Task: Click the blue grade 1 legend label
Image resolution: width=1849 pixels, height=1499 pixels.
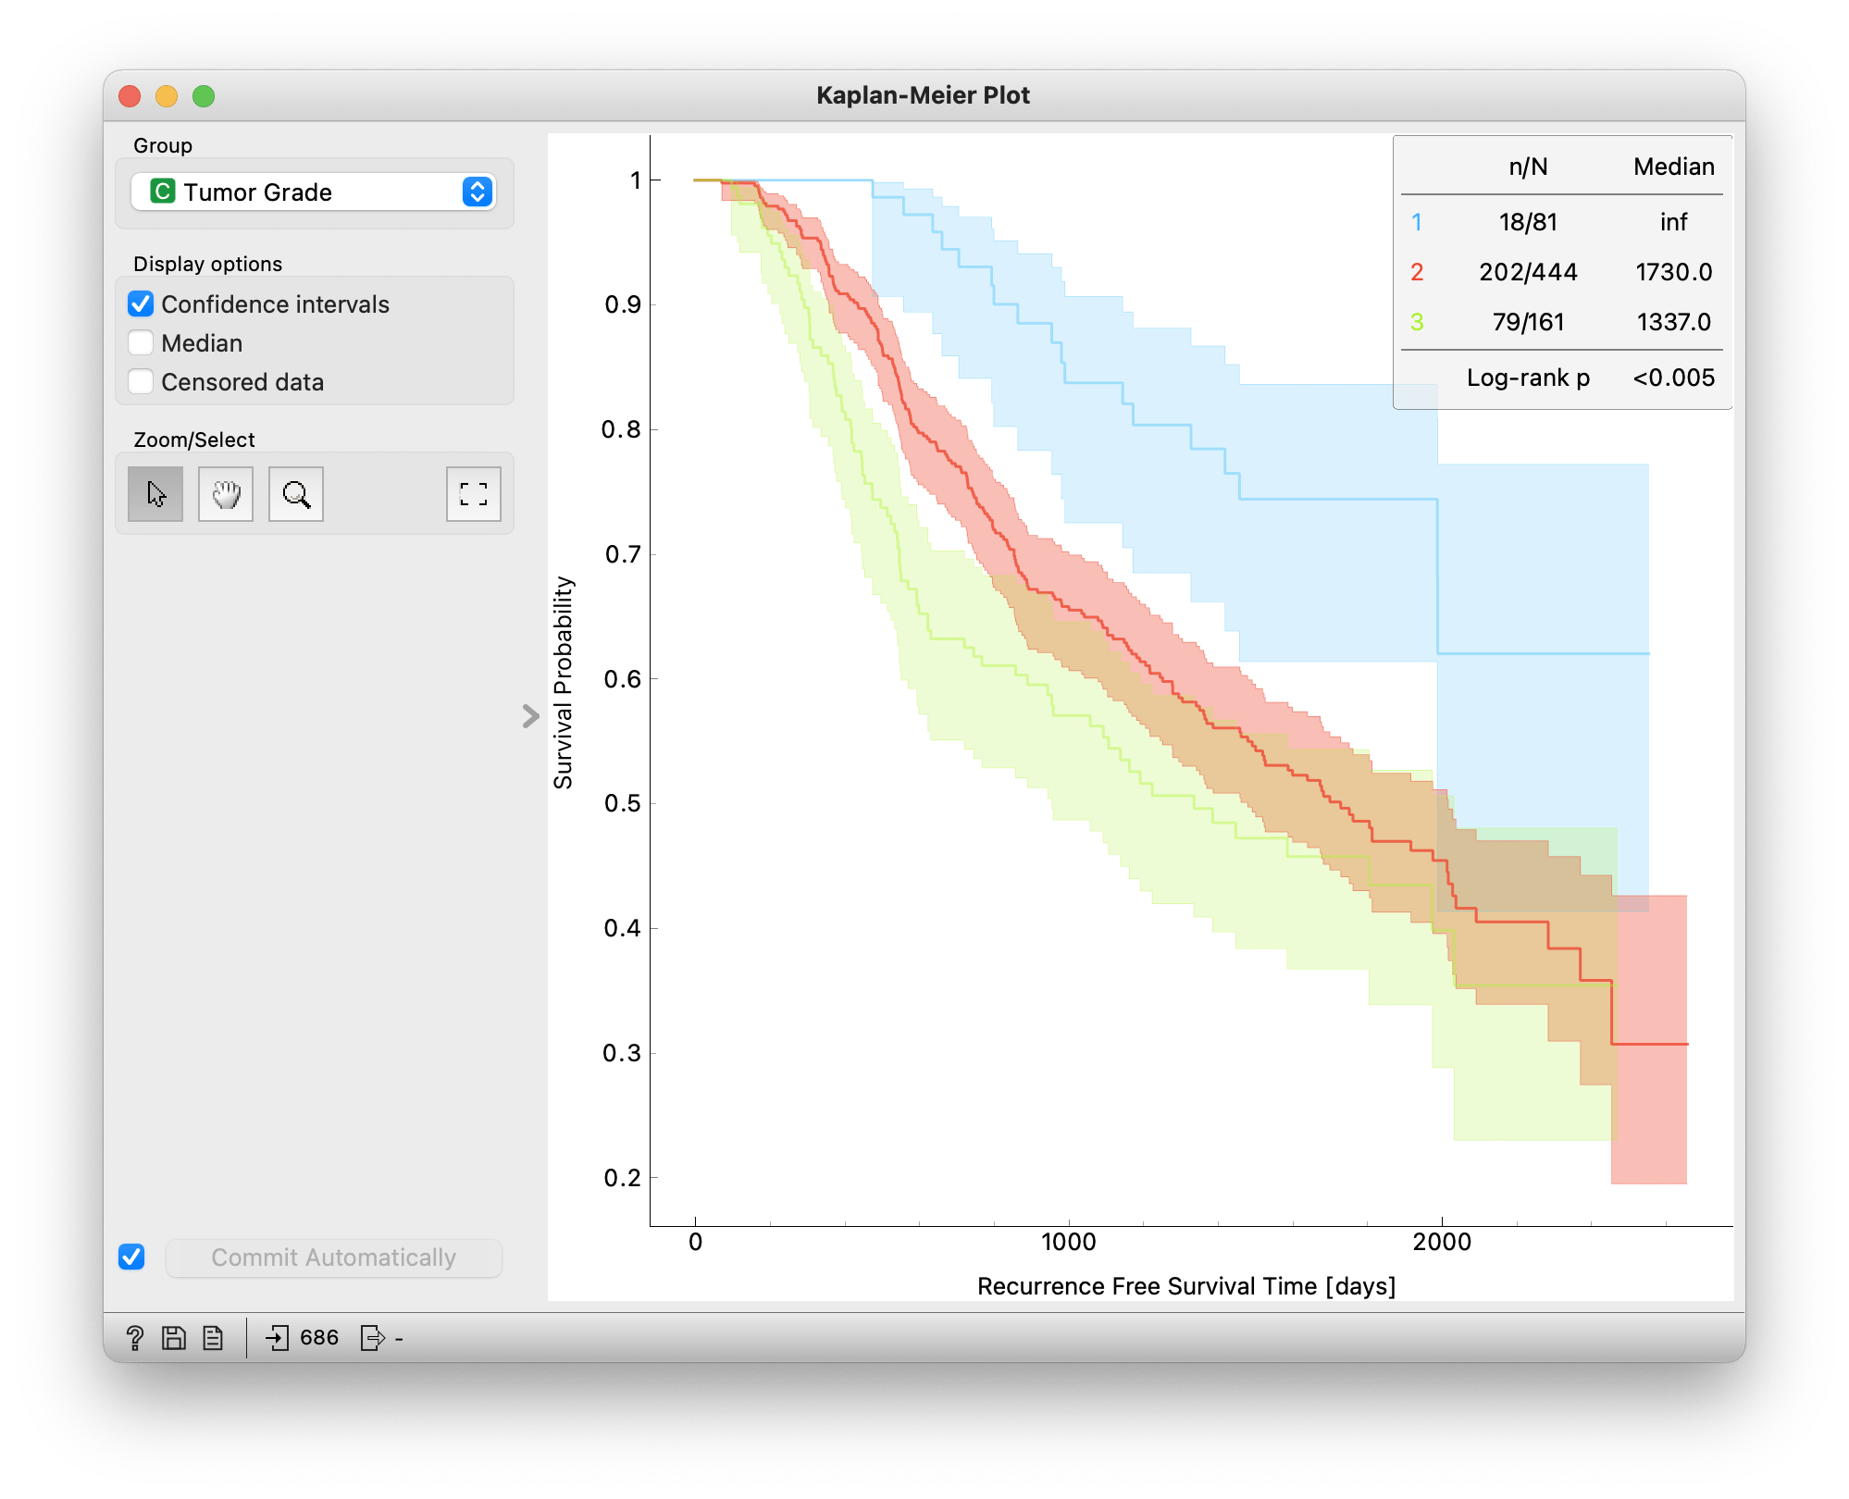Action: [1417, 222]
